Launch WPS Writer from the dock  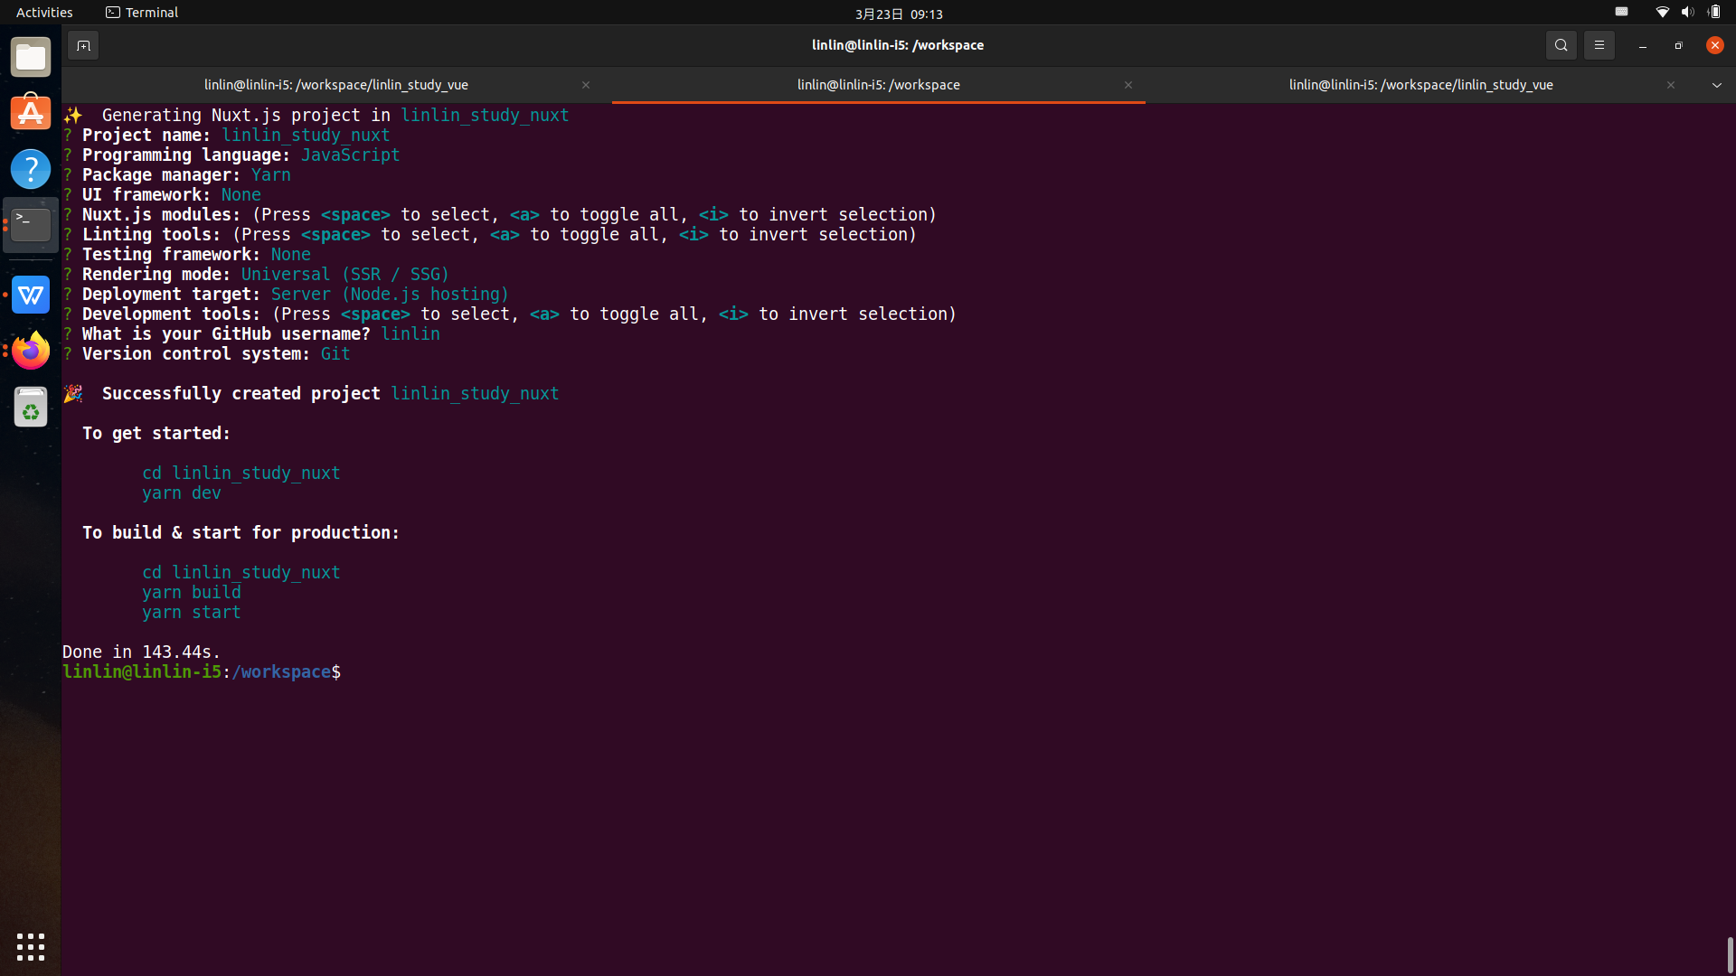[x=31, y=295]
